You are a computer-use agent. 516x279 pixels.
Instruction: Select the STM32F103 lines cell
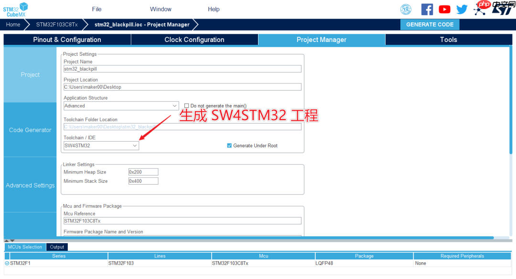(x=160, y=263)
